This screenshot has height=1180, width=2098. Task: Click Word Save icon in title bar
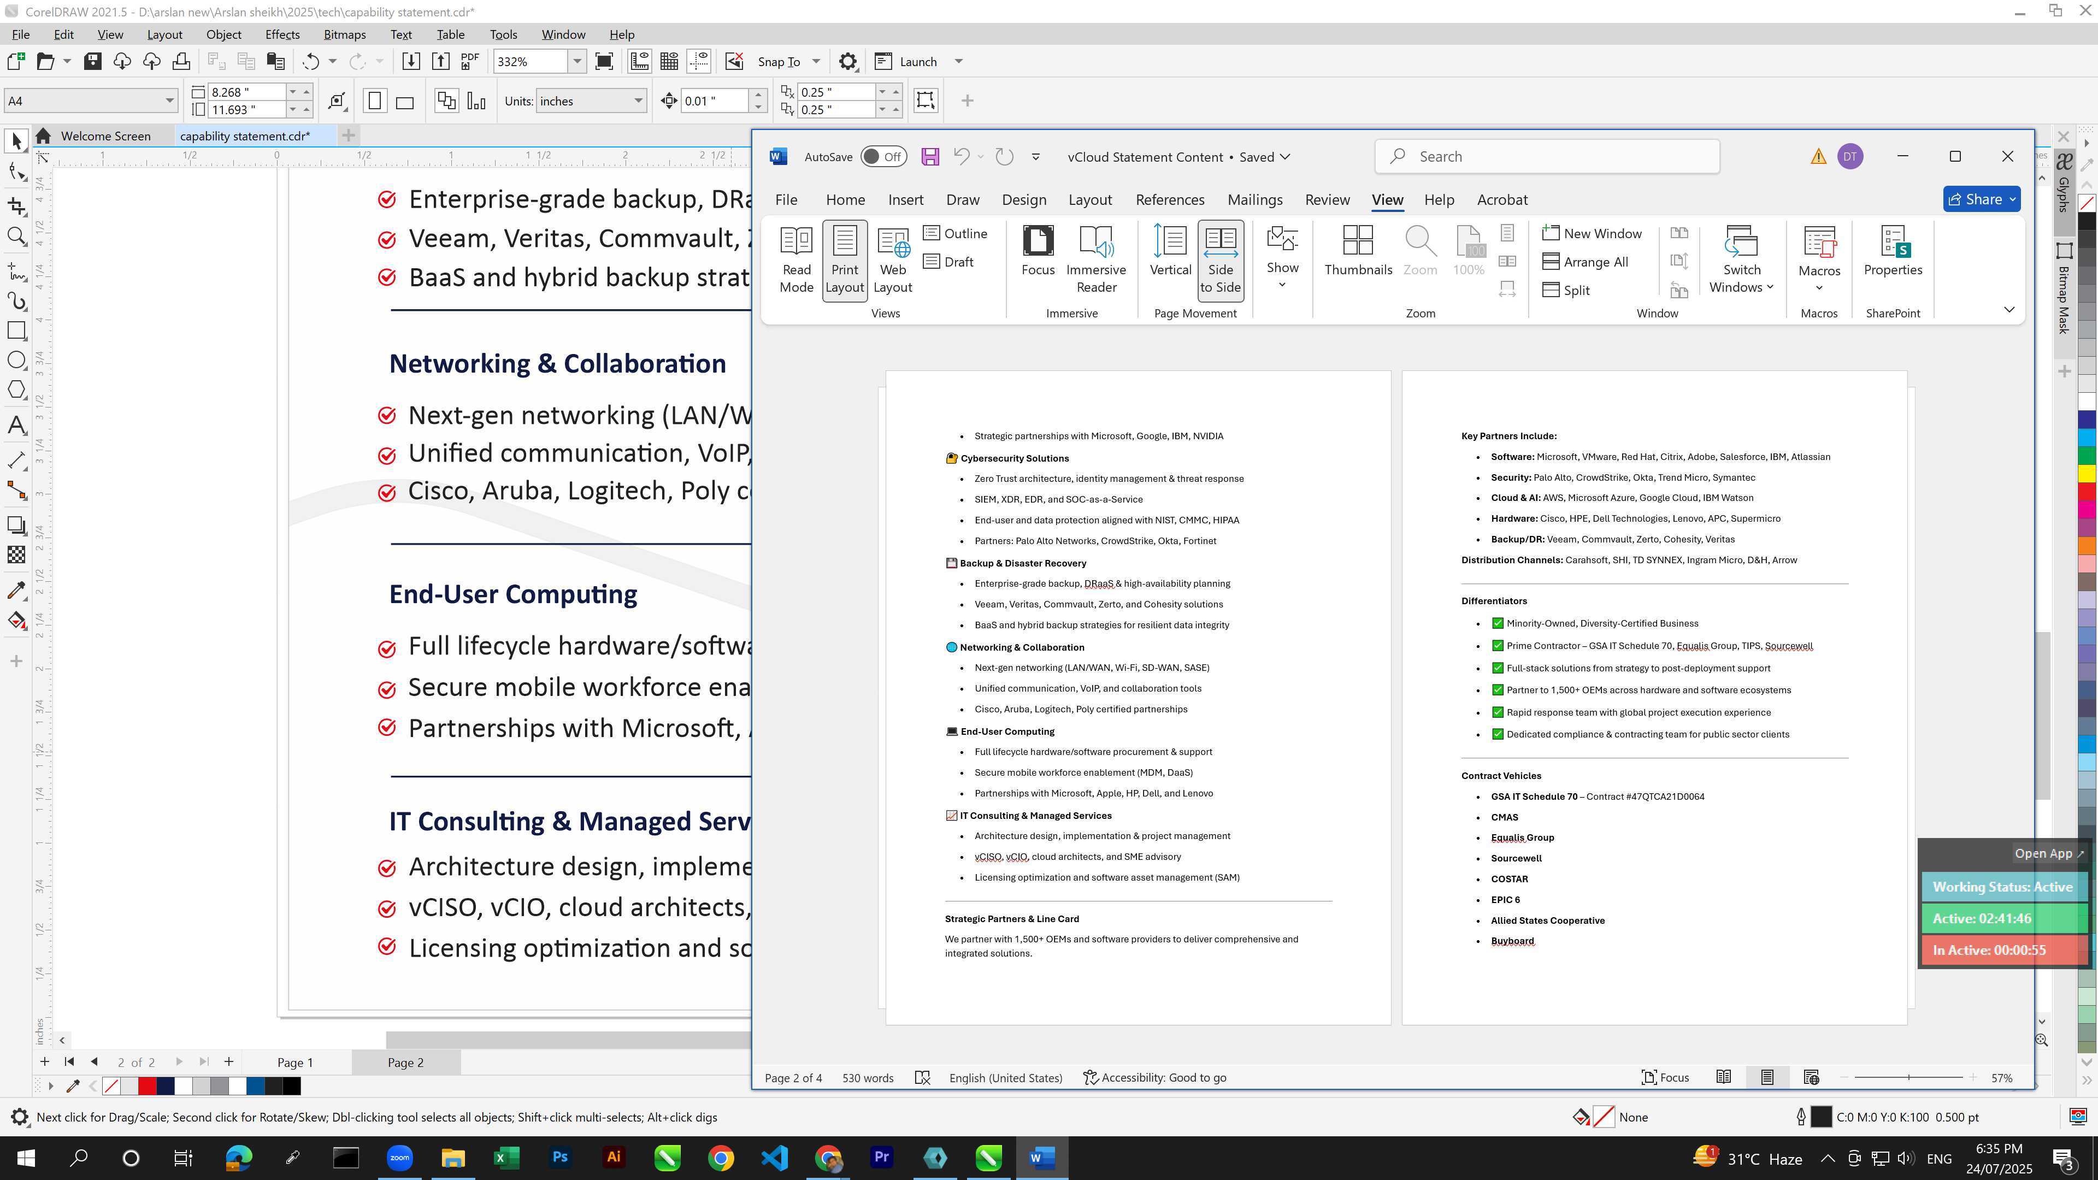point(930,157)
